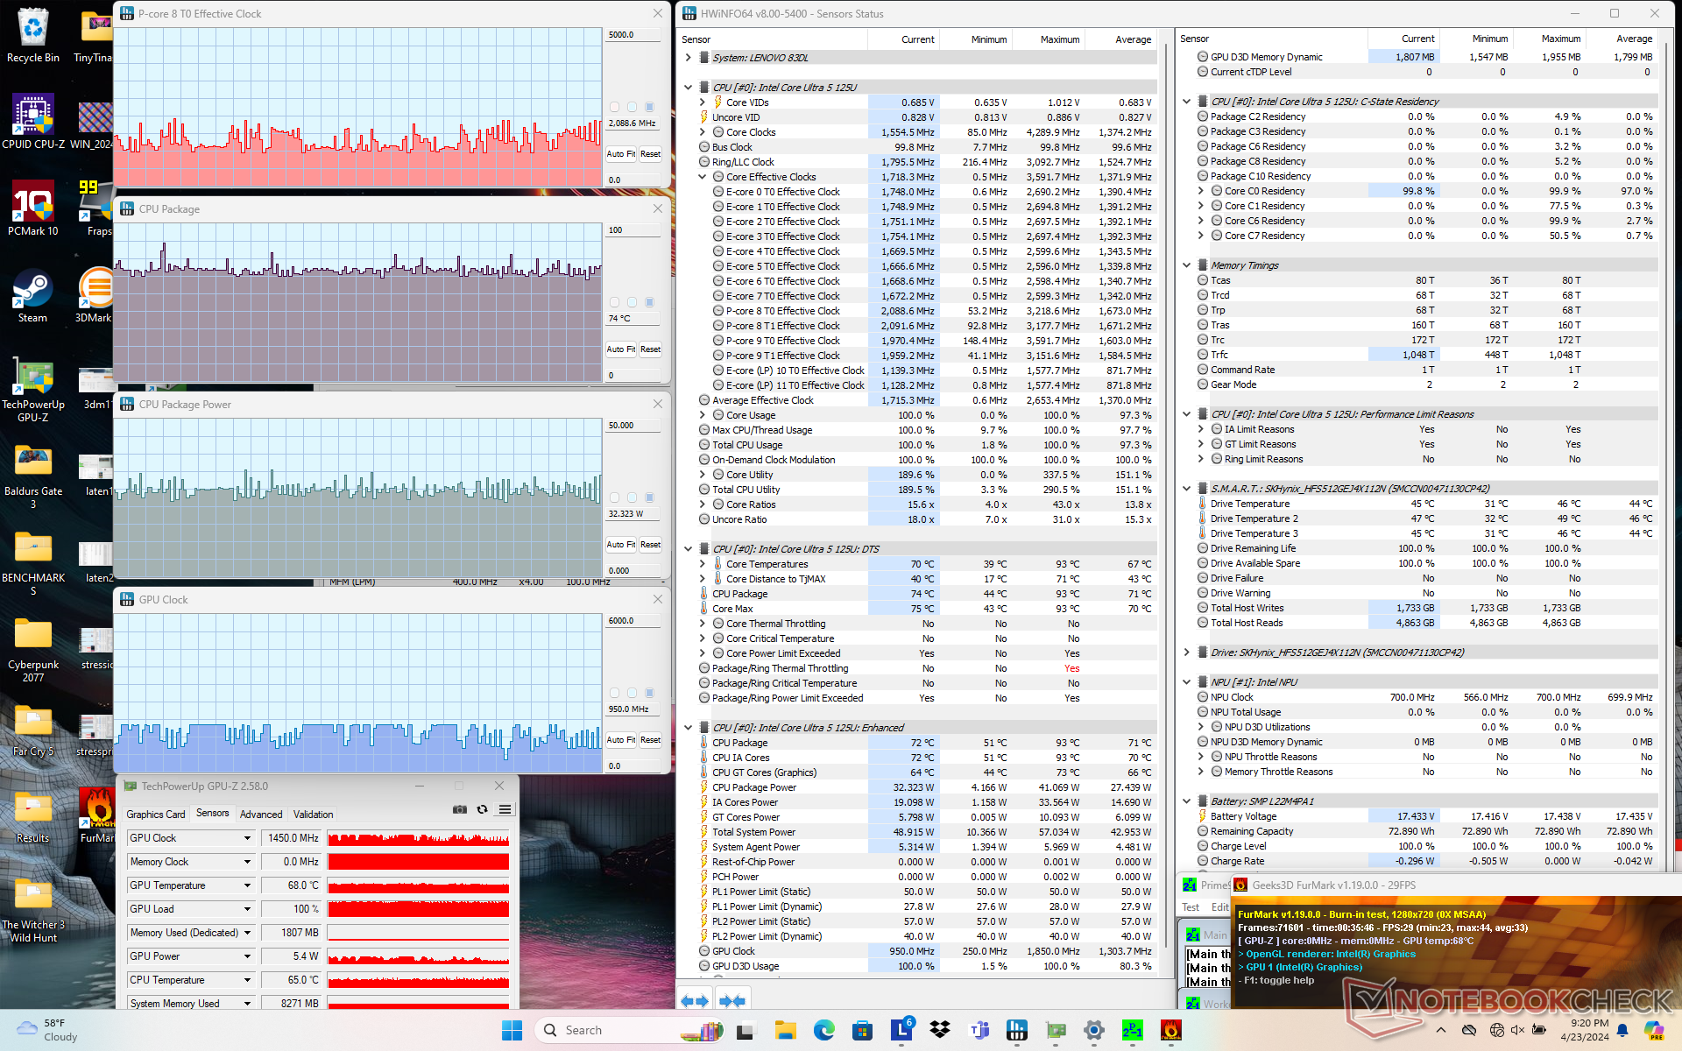Click the GPU-Z screenshot camera icon

(x=459, y=809)
